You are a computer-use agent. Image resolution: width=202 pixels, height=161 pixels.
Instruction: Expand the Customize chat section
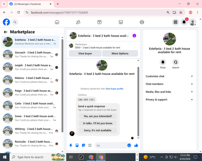169,76
